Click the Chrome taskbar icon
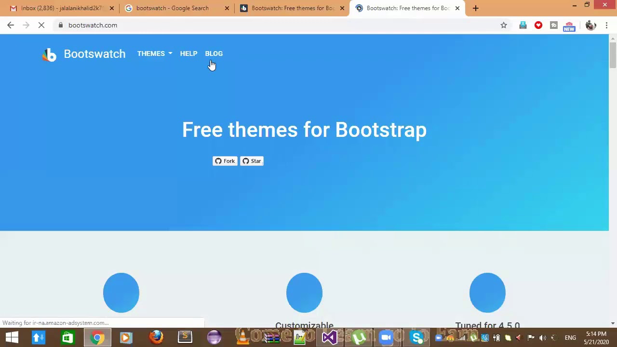This screenshot has height=347, width=617. (x=97, y=337)
